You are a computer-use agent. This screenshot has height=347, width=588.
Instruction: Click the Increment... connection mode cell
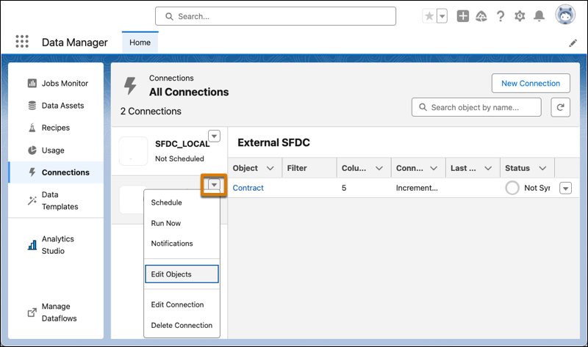[417, 188]
